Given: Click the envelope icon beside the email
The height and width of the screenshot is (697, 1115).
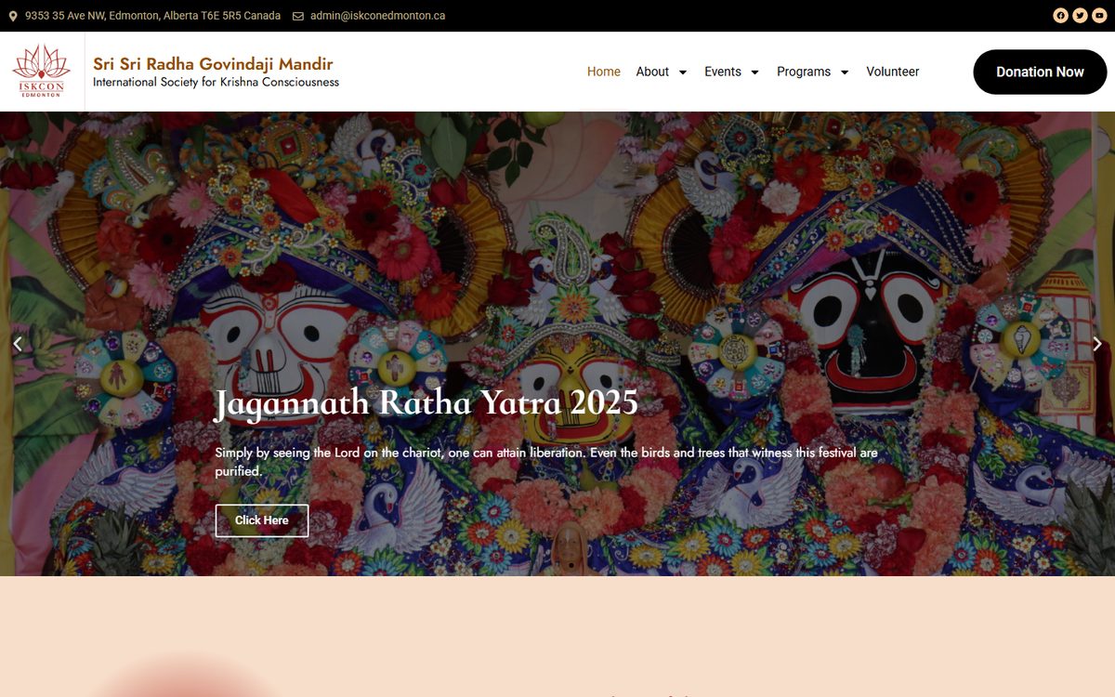Looking at the screenshot, I should pos(298,16).
